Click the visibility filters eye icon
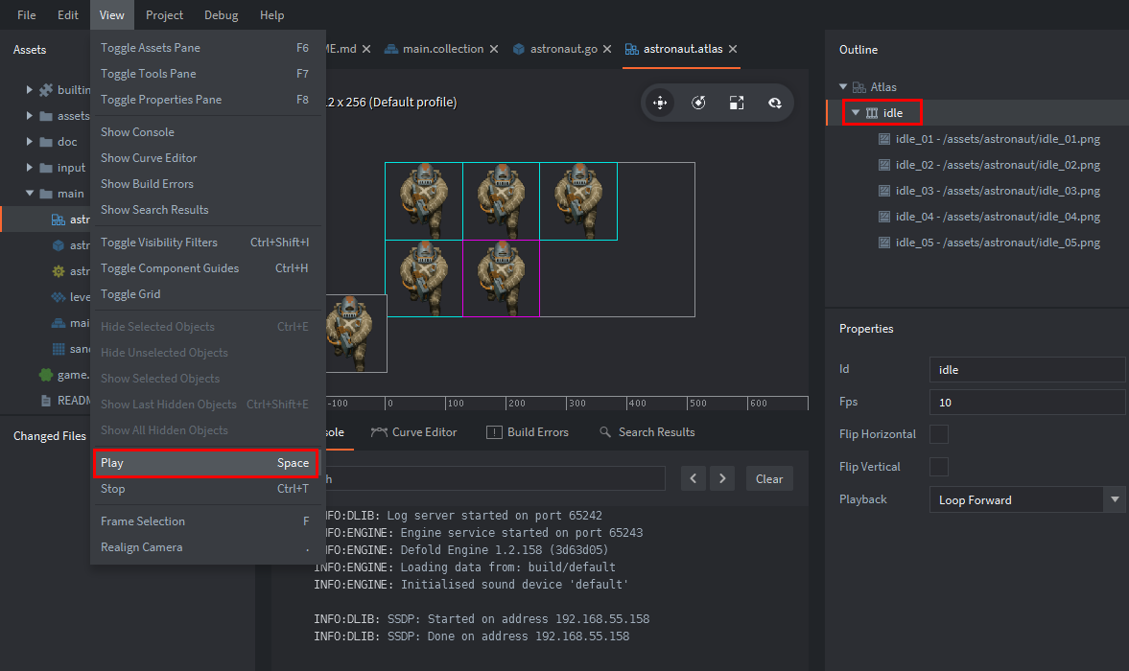The height and width of the screenshot is (671, 1129). click(775, 103)
